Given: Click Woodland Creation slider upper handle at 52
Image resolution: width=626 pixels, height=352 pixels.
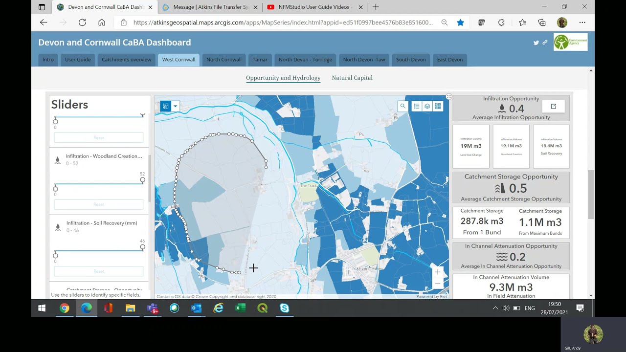Looking at the screenshot, I should coord(142,180).
